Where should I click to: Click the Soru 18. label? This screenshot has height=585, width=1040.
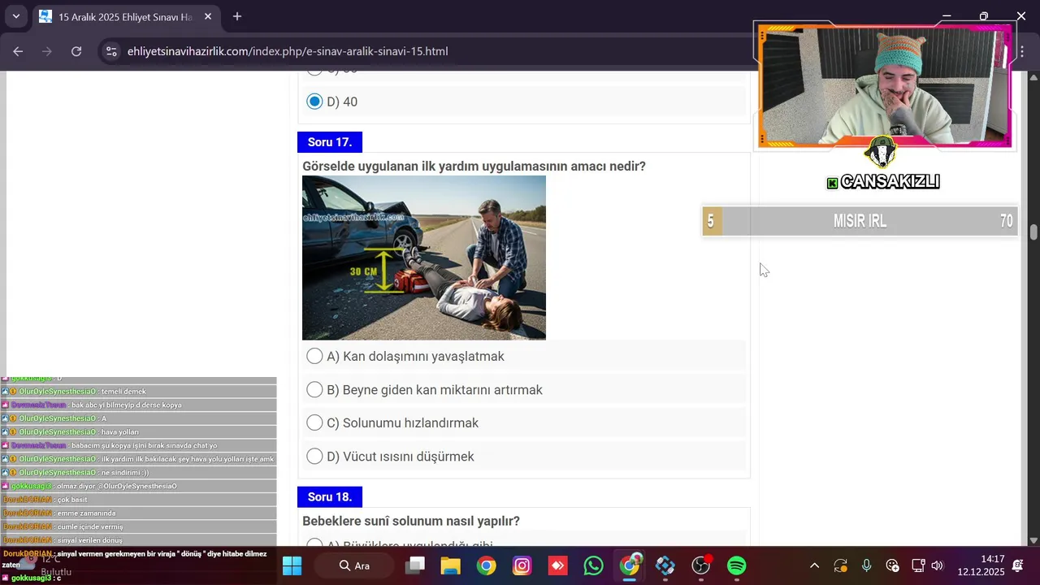click(330, 496)
